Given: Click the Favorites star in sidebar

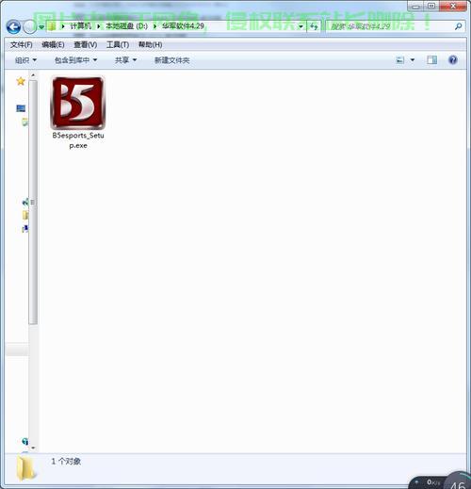Looking at the screenshot, I should pyautogui.click(x=21, y=81).
